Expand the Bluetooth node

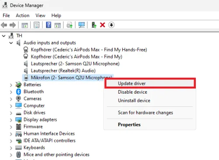coord(11,92)
